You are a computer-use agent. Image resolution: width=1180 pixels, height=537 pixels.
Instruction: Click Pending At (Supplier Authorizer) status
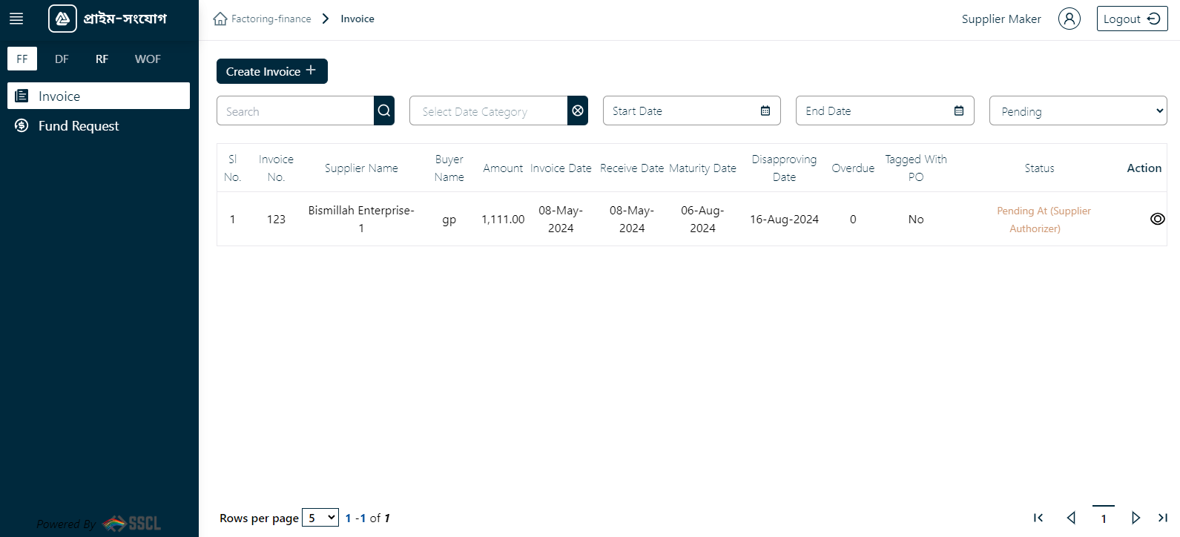pyautogui.click(x=1044, y=219)
